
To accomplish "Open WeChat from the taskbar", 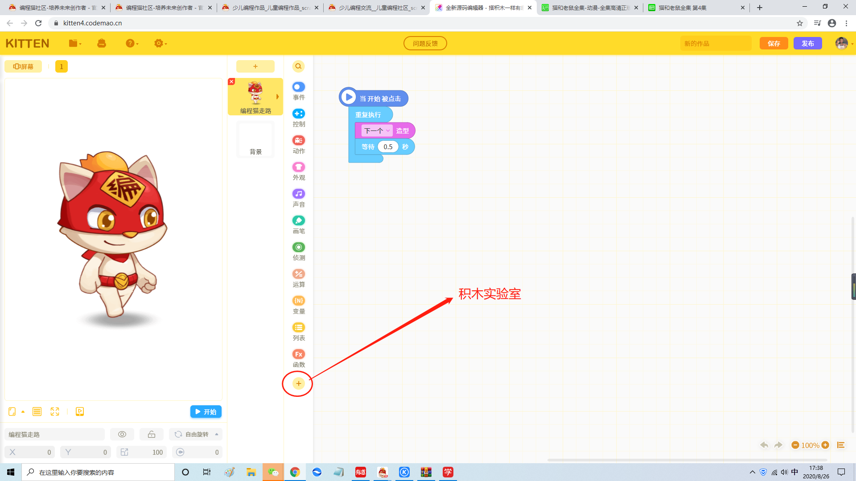I will pyautogui.click(x=273, y=472).
